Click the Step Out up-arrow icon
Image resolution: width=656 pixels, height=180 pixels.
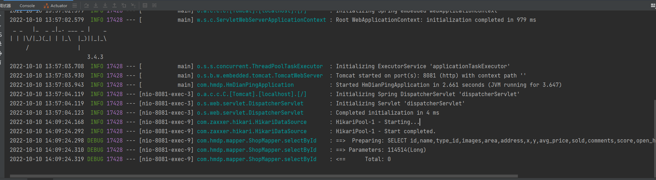114,5
